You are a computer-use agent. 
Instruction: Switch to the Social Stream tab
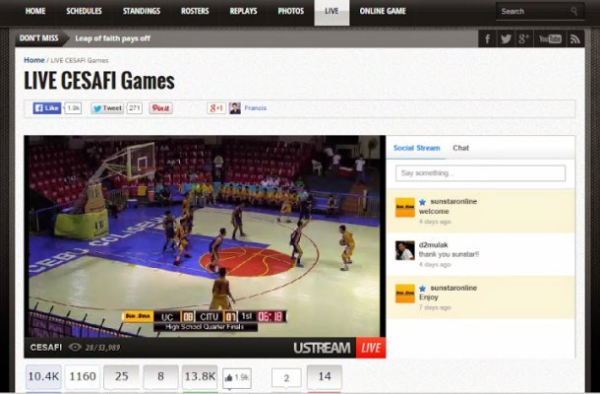pos(417,148)
